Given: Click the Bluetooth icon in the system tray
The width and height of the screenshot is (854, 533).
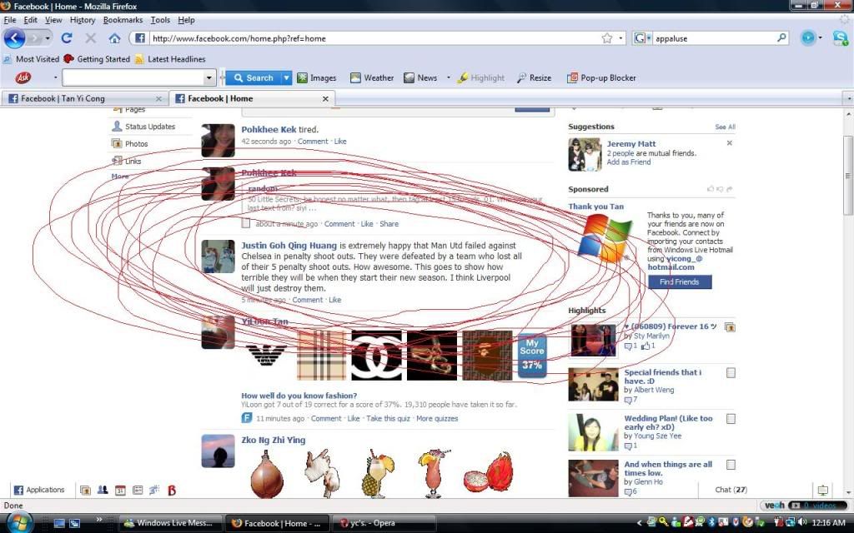Looking at the screenshot, I should click(711, 523).
